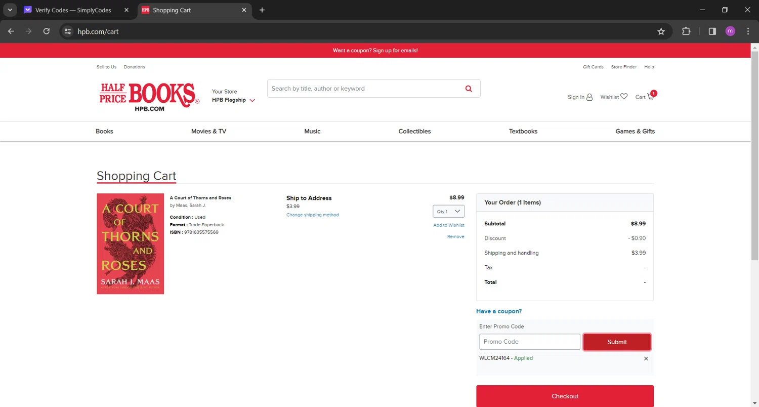
Task: Expand the Your Store HPB Flagship dropdown
Action: (233, 96)
